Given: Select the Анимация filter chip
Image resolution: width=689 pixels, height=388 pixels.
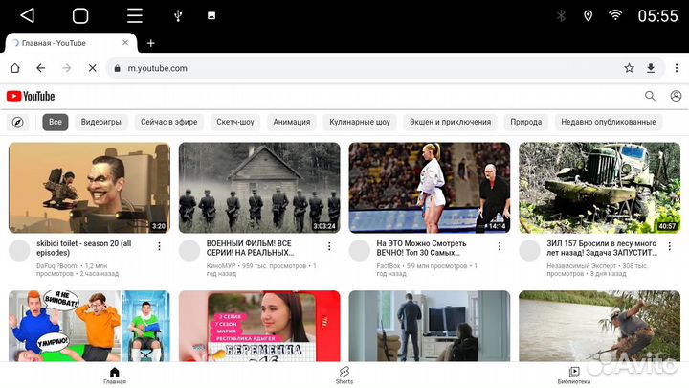Looking at the screenshot, I should pos(291,122).
